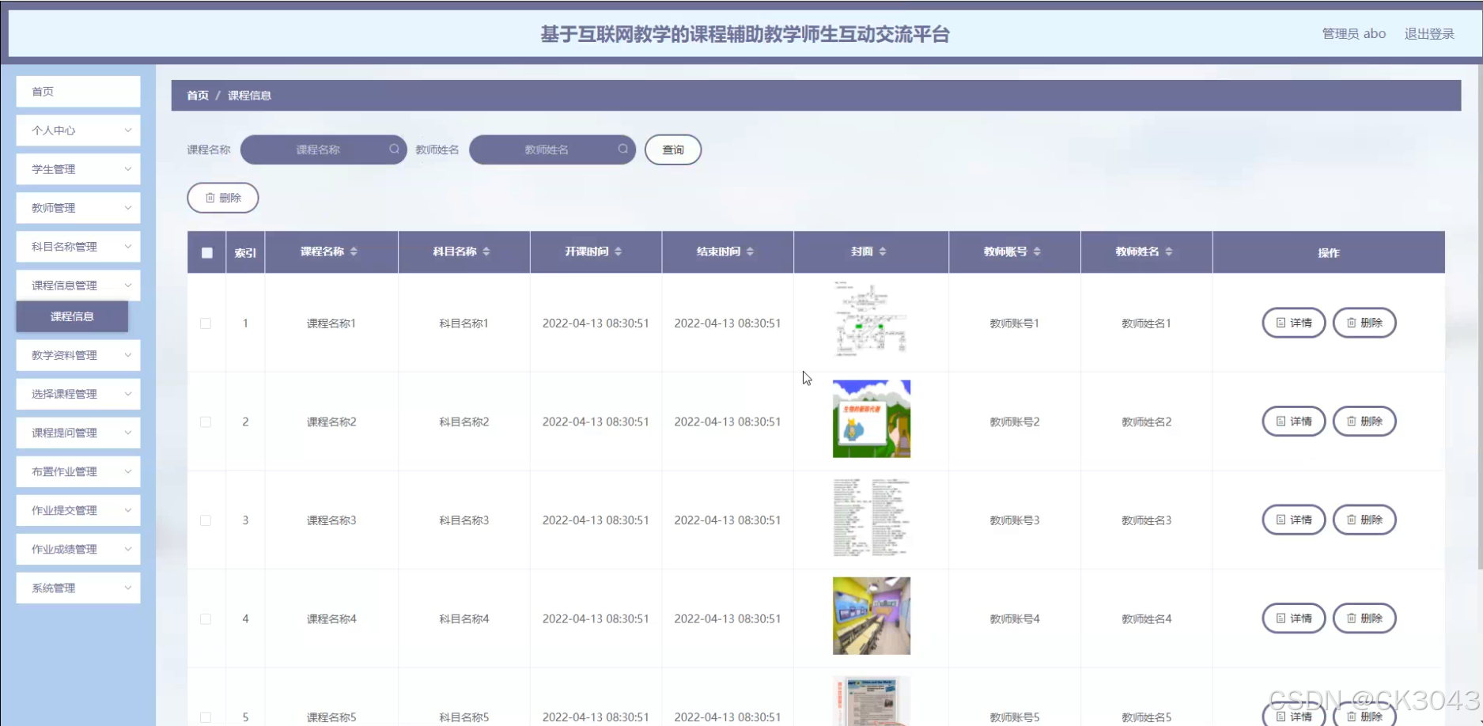Tick the checkbox for row 课程名称5
The width and height of the screenshot is (1483, 726).
206,717
